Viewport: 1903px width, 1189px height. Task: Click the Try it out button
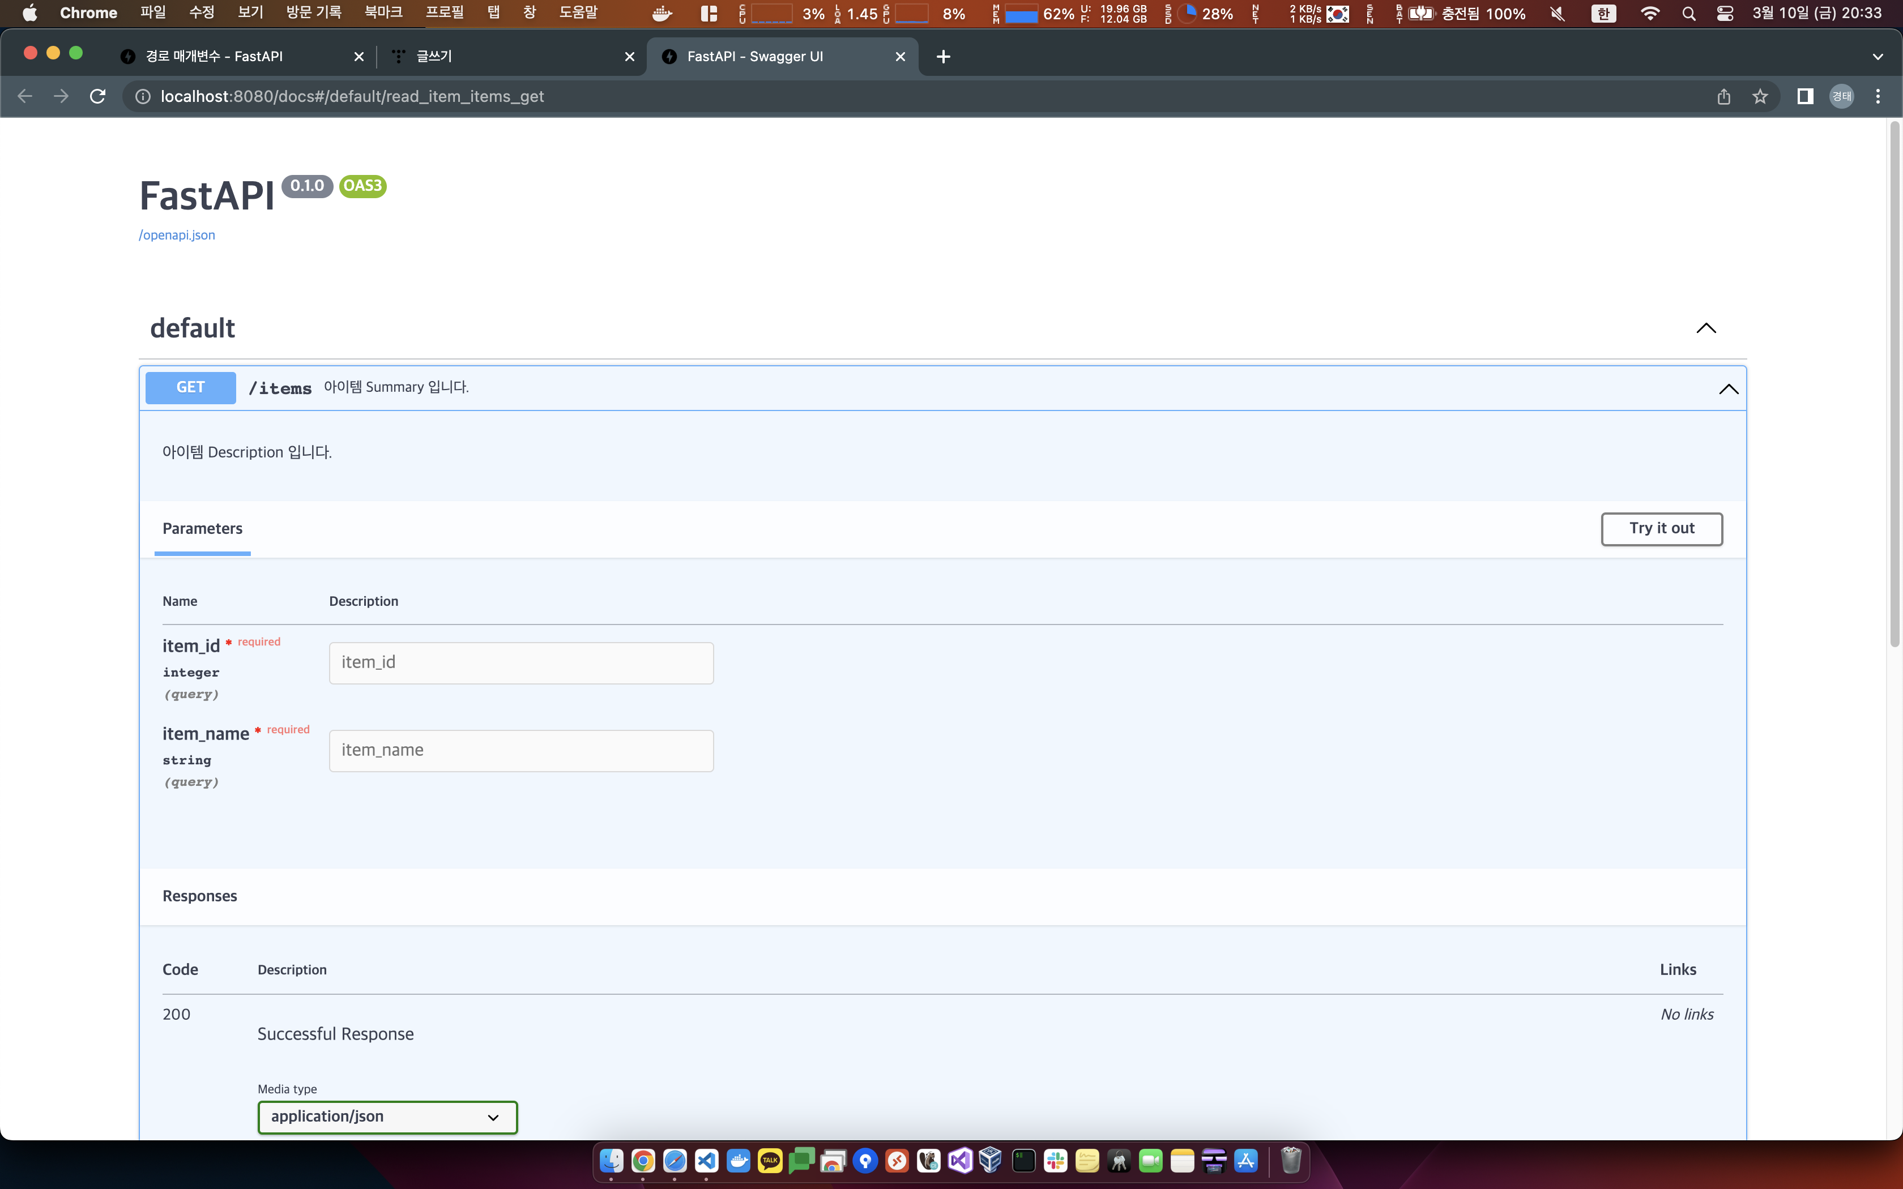1661,528
